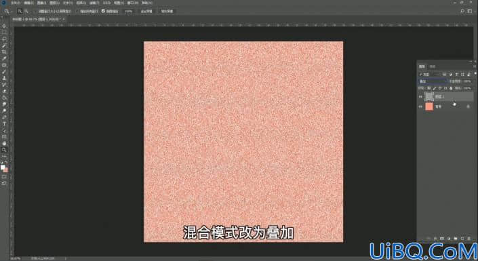Click the Add layer style fx icon
Screen dimensions: 478x261
(435, 238)
